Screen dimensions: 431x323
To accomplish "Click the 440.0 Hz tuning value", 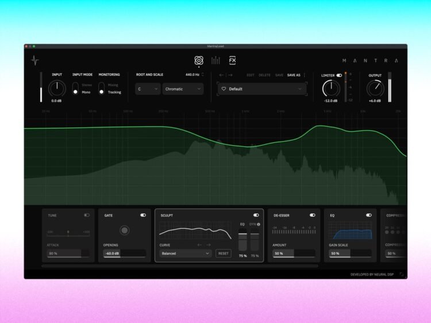I will click(x=193, y=75).
